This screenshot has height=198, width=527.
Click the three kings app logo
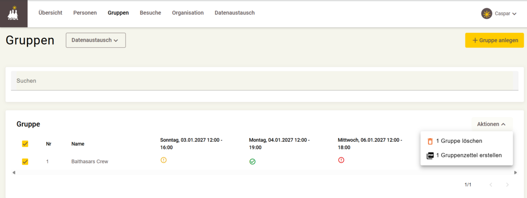coord(13,14)
